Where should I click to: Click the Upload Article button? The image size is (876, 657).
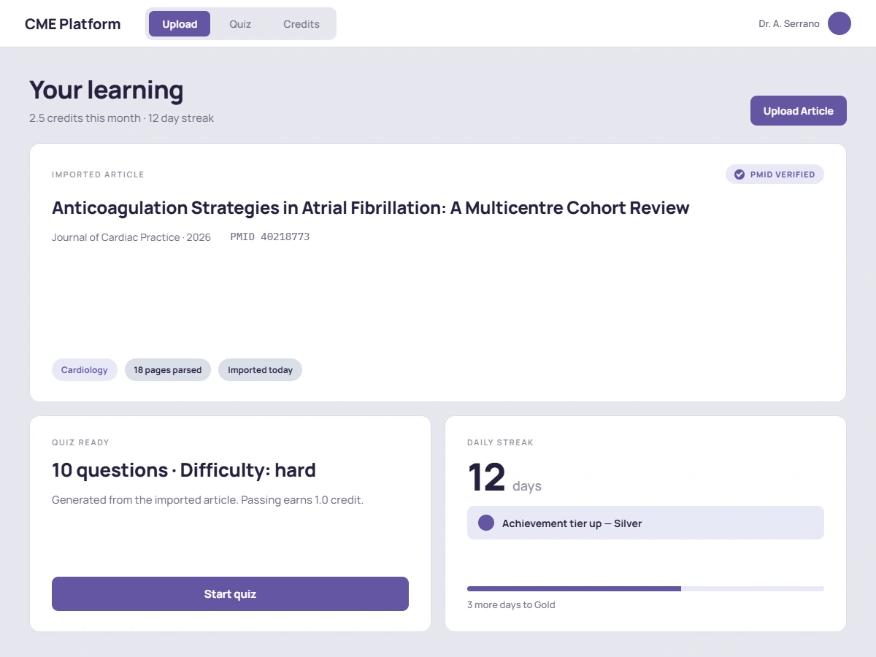pos(799,111)
